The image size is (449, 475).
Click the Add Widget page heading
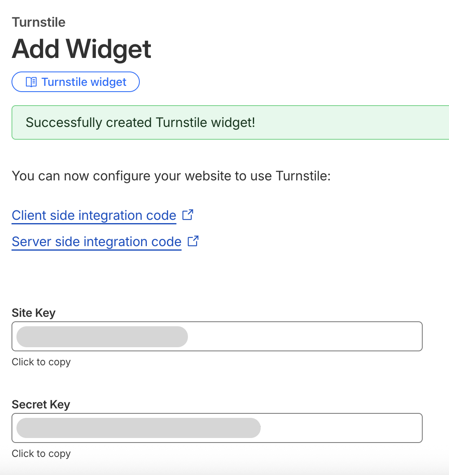tap(81, 49)
